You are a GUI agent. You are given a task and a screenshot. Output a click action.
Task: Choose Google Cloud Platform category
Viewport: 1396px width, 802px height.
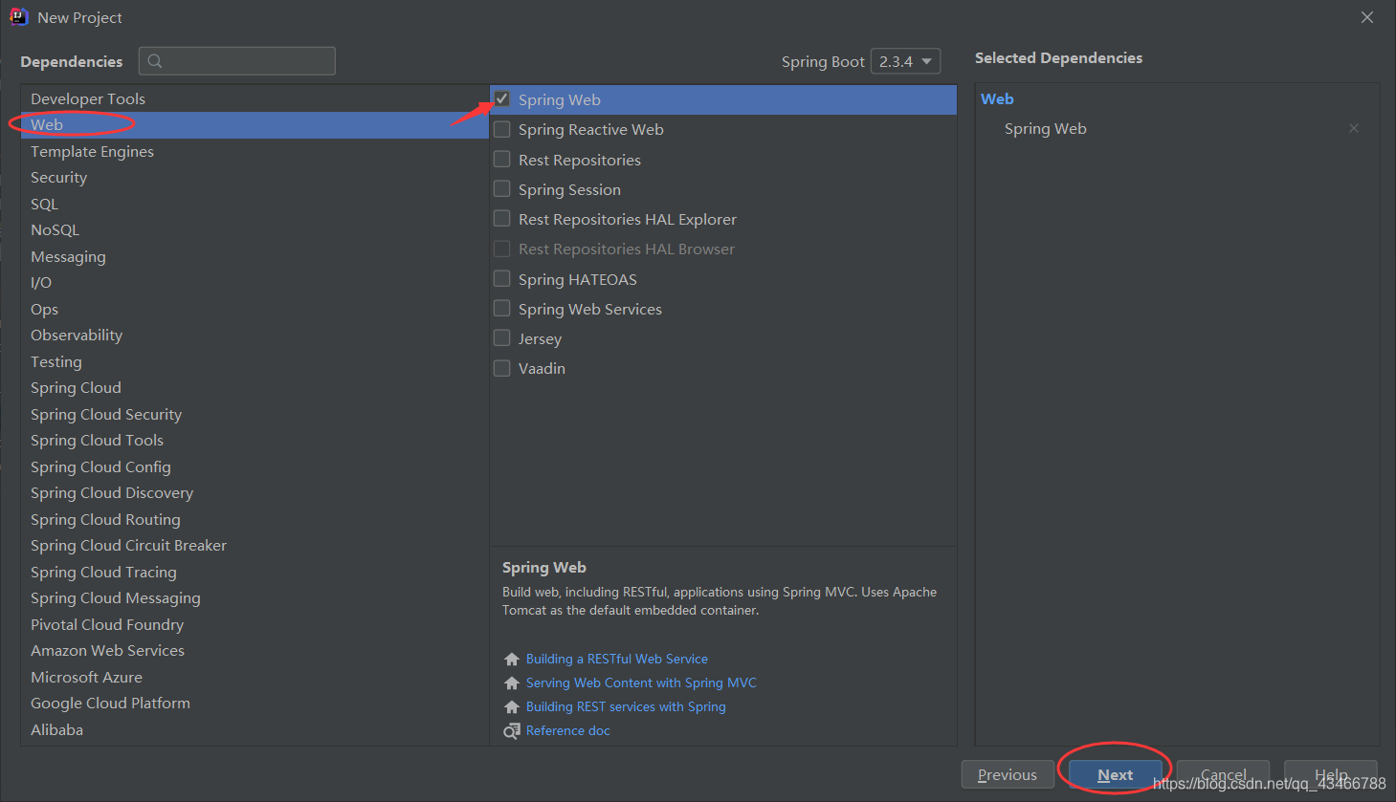[255, 704]
